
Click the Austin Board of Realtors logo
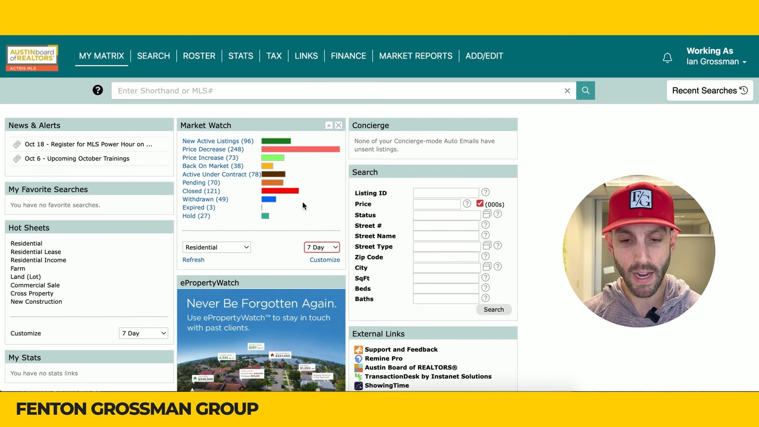32,58
